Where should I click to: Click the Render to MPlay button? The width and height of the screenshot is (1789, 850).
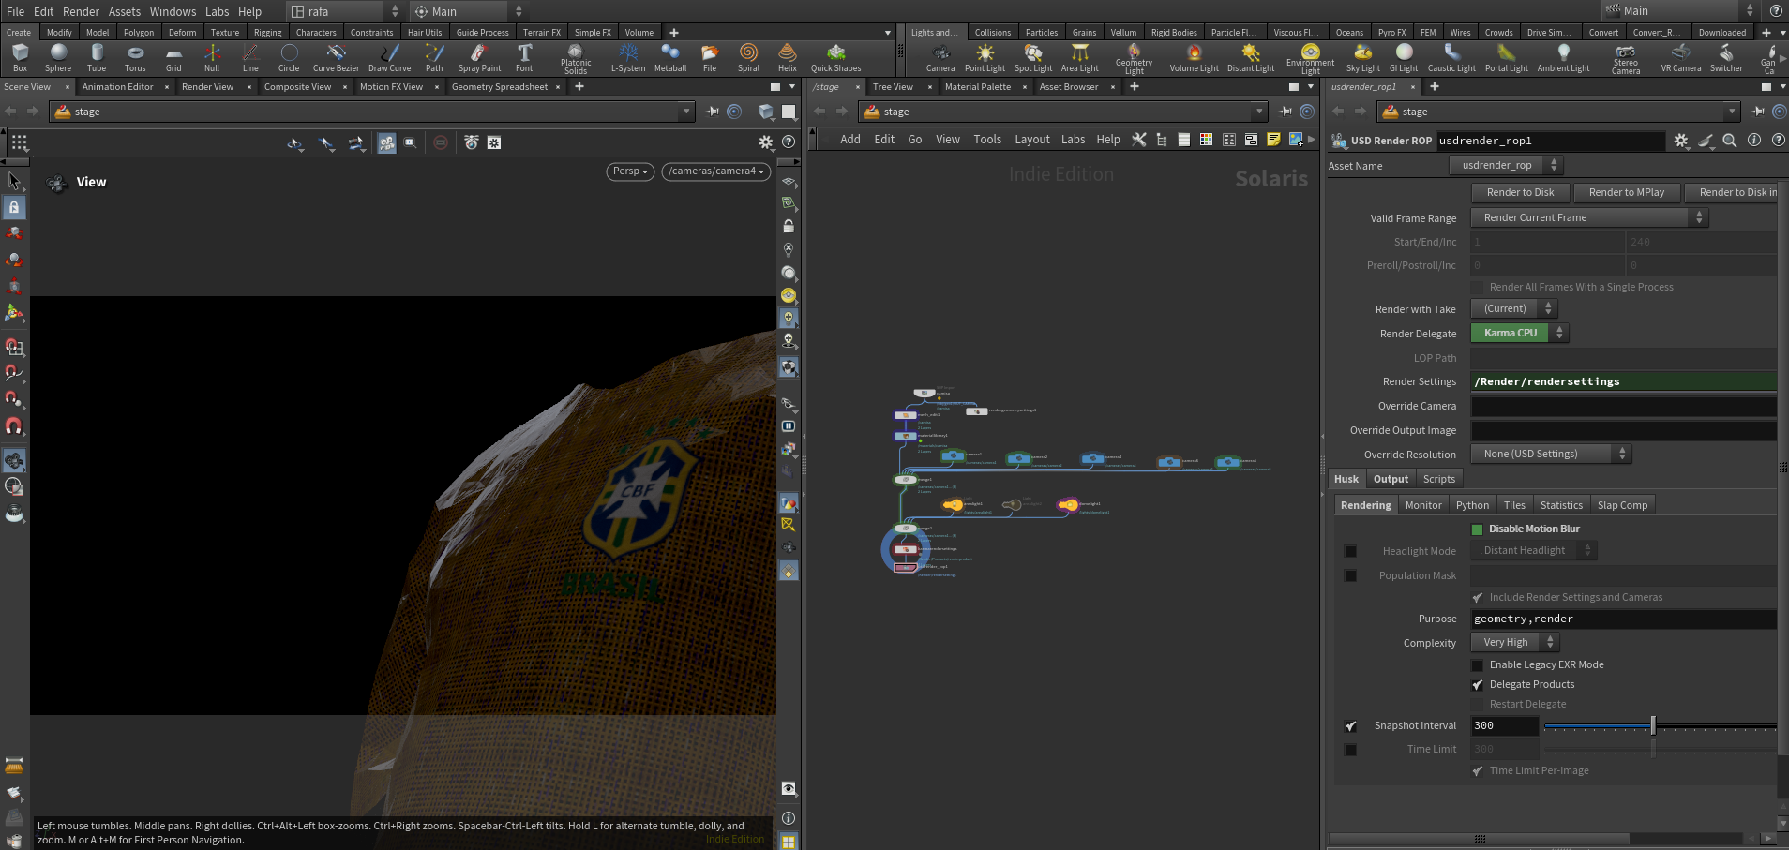[1627, 192]
